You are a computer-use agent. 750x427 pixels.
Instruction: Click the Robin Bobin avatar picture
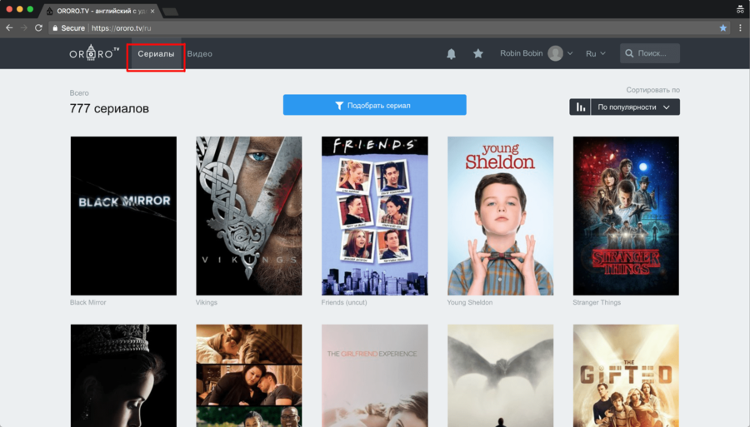click(555, 53)
